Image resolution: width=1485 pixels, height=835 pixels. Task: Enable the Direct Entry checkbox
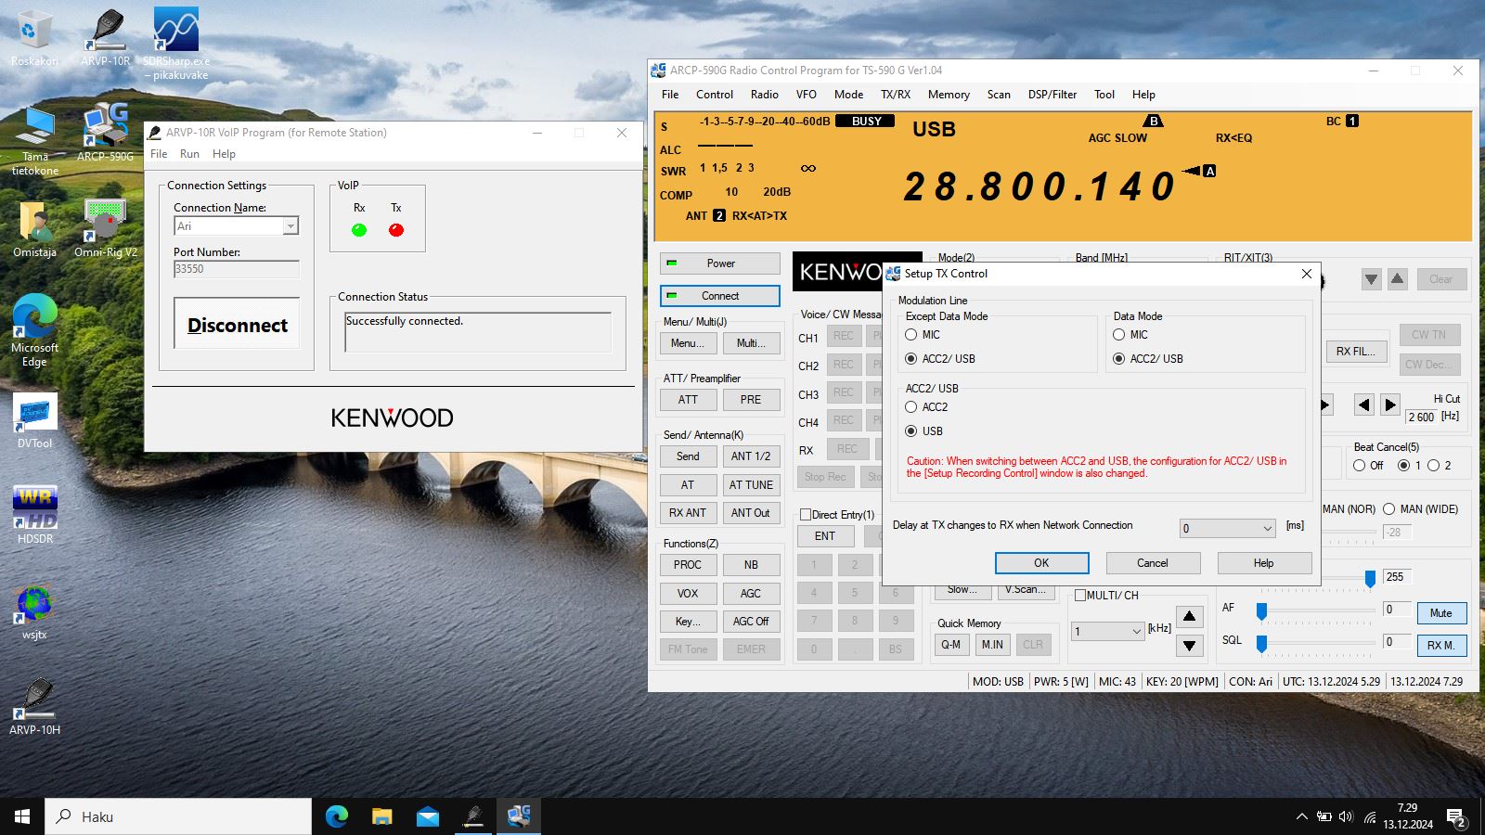[x=807, y=515]
